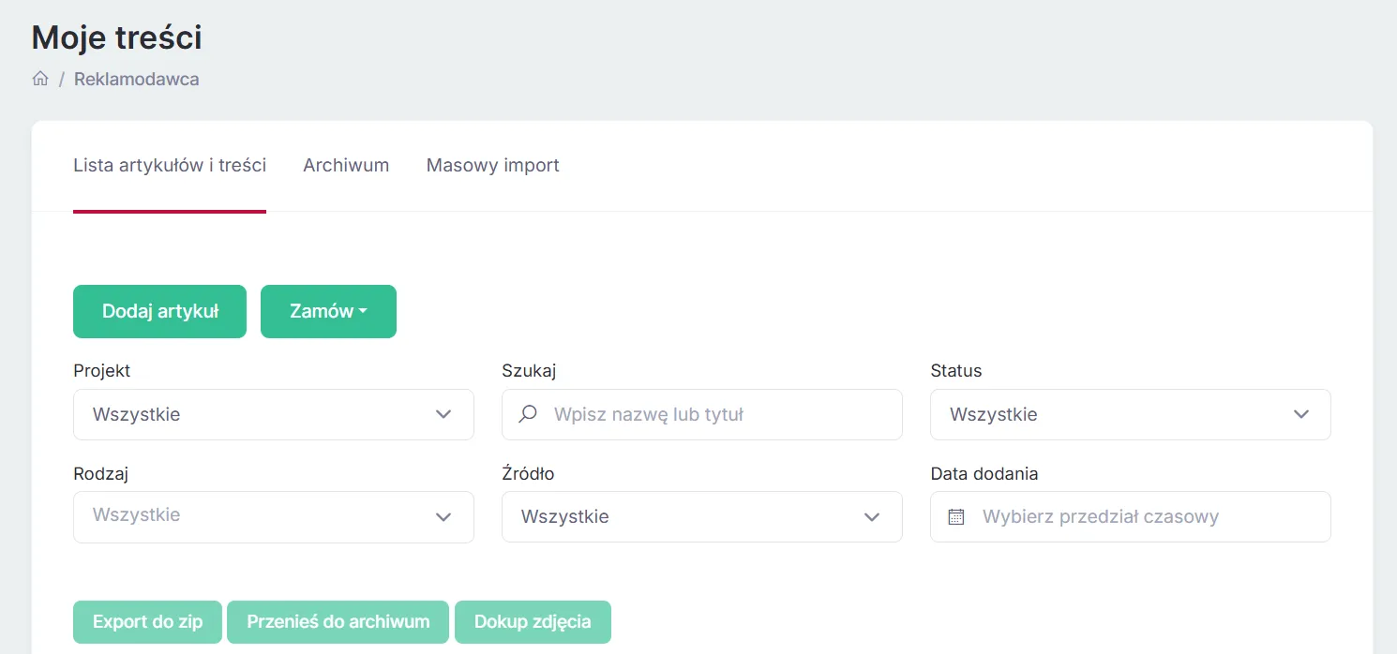This screenshot has height=654, width=1397.
Task: Click the Projekt field label
Action: [x=102, y=370]
